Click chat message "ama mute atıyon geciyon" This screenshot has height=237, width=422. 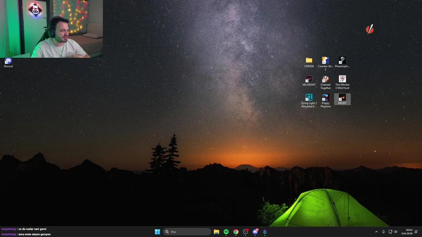[x=35, y=234]
